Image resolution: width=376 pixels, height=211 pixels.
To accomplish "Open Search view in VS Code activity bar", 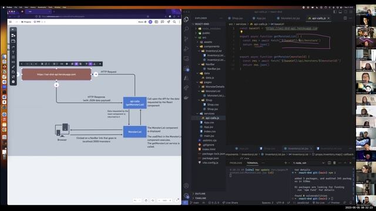I will pos(186,29).
